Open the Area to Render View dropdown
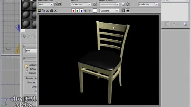The width and height of the screenshot is (191, 107). coord(46,4)
